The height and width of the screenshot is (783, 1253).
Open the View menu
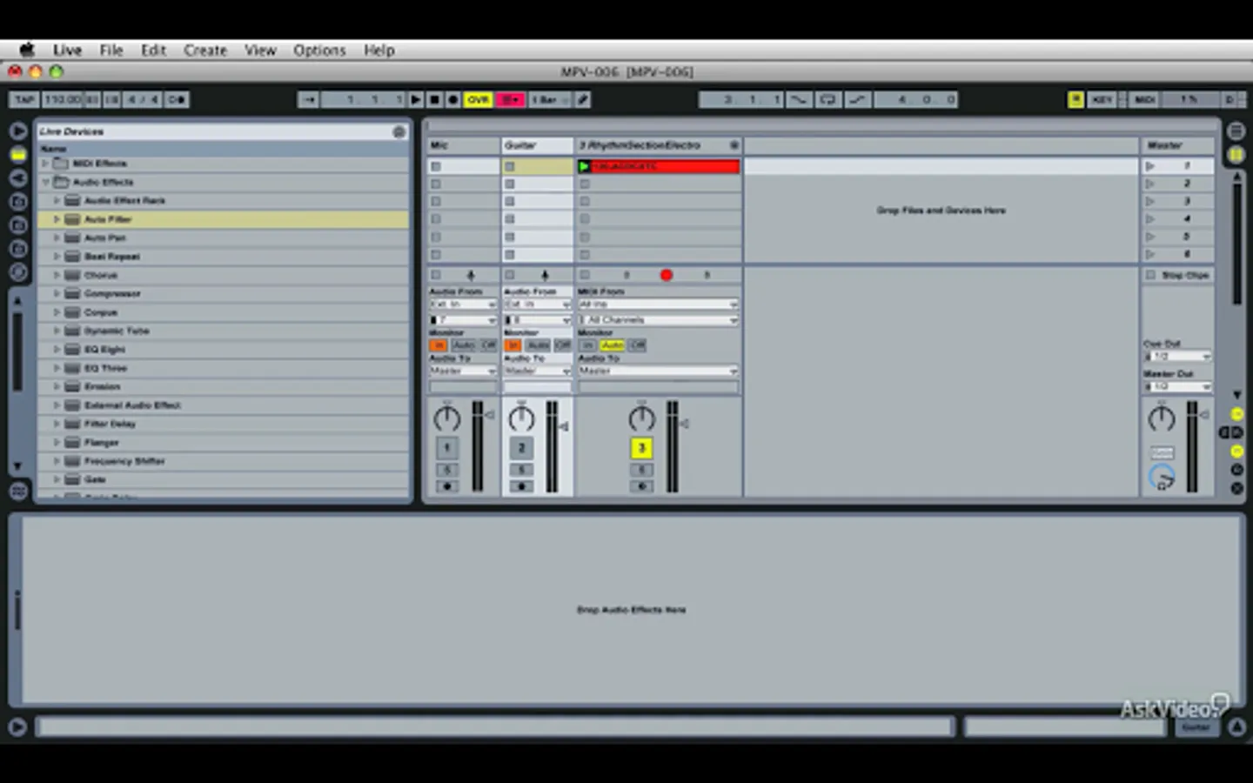[260, 50]
